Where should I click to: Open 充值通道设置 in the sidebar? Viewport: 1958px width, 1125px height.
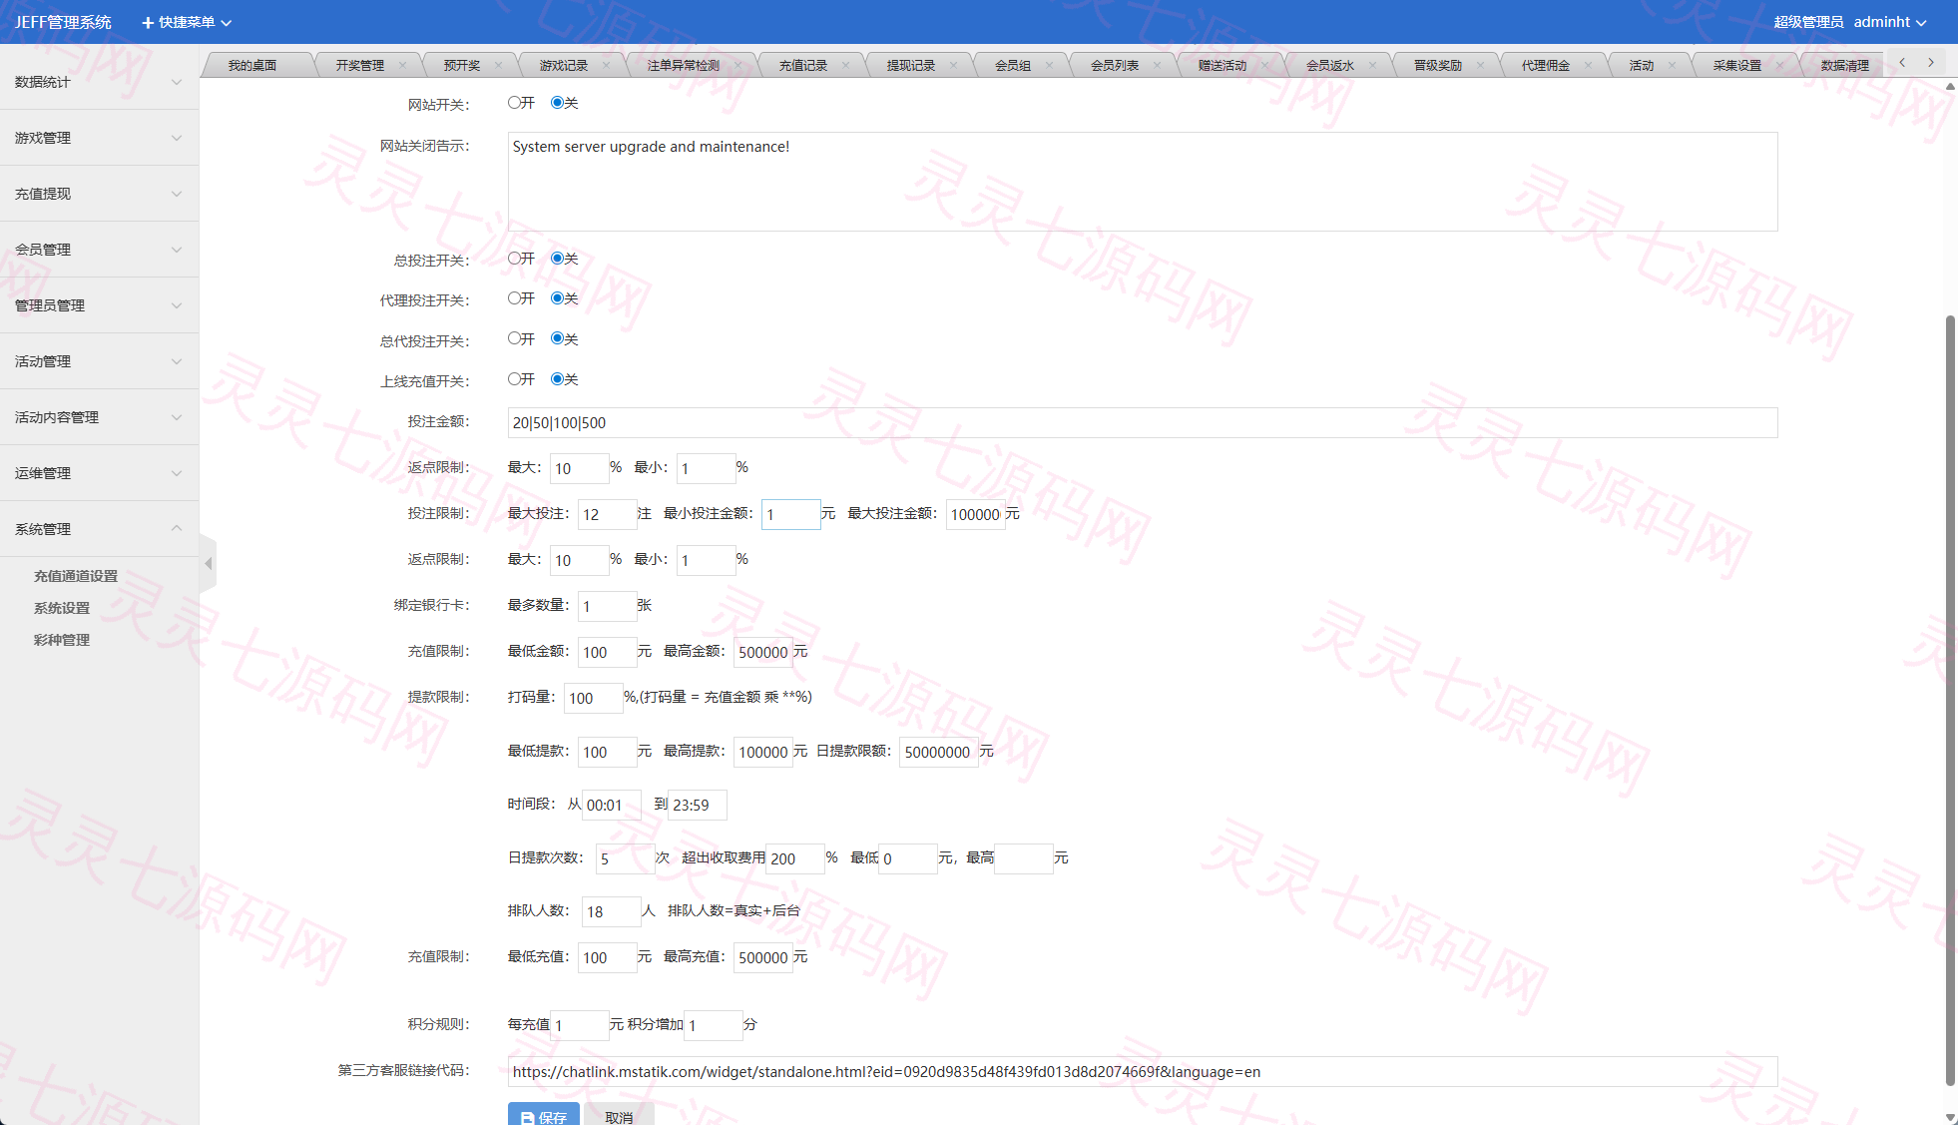point(76,576)
